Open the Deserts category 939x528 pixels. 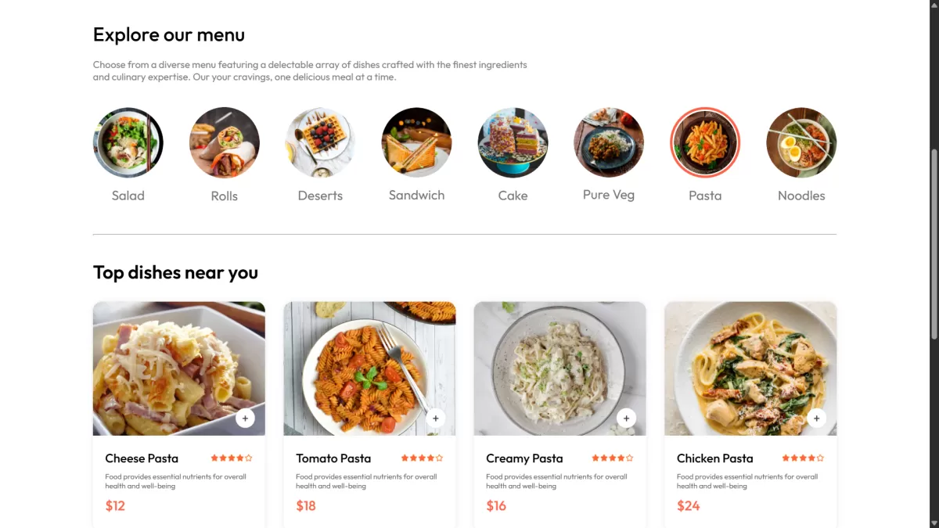321,142
